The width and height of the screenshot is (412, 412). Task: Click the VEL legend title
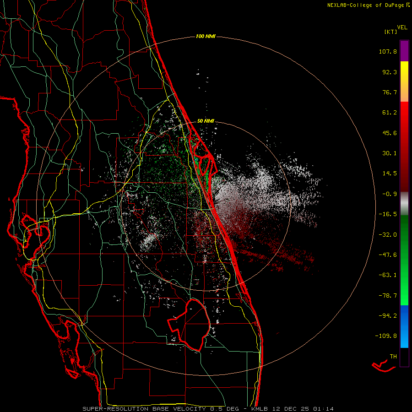tap(402, 27)
